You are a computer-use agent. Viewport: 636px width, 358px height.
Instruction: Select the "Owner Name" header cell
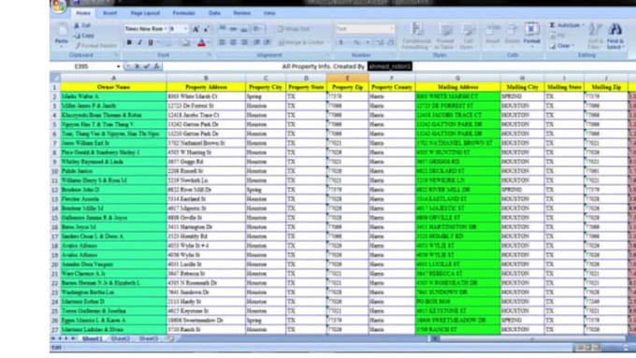pyautogui.click(x=113, y=87)
